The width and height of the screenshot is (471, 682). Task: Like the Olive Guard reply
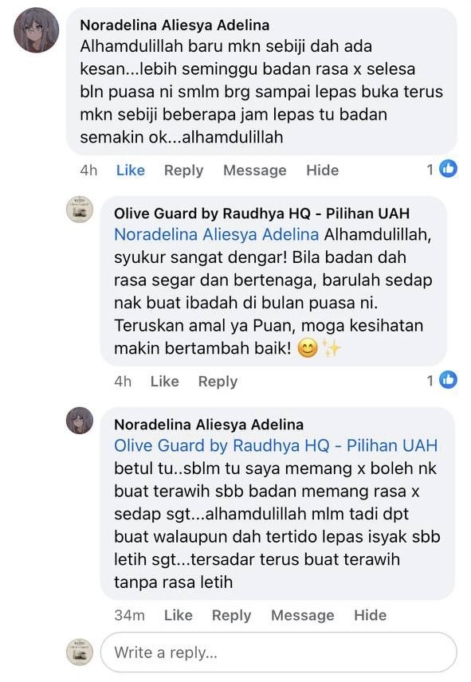(164, 382)
